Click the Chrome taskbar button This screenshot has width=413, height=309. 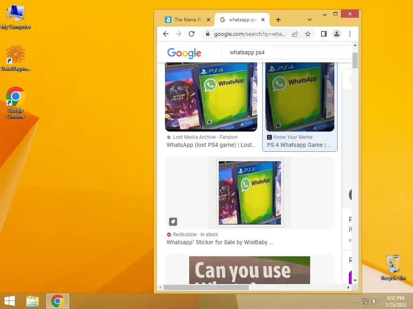coord(58,301)
